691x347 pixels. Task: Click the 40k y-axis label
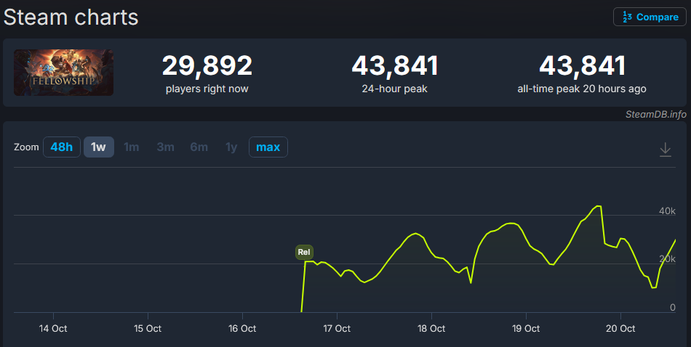[667, 211]
